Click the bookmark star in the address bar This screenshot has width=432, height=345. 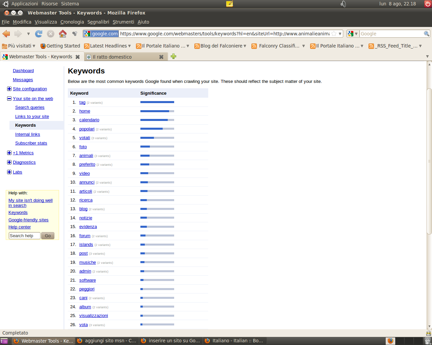coord(334,34)
